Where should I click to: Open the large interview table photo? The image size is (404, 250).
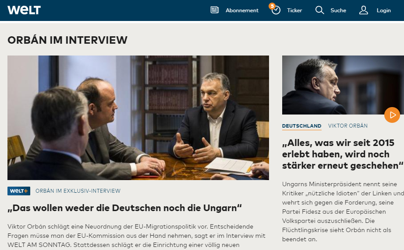pyautogui.click(x=138, y=118)
